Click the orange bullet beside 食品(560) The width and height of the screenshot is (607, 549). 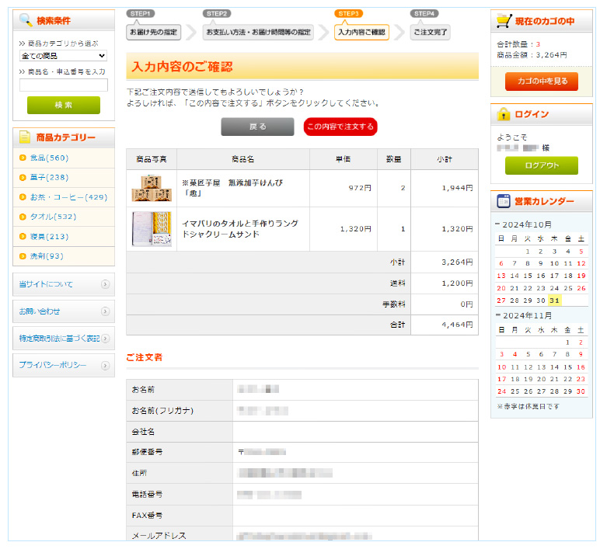click(x=23, y=158)
